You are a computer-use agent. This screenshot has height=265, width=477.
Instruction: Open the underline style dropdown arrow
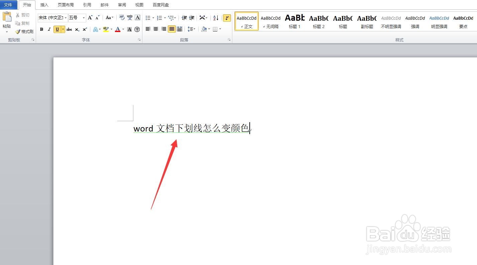tap(63, 29)
